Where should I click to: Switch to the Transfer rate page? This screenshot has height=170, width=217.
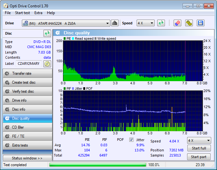[28, 73]
